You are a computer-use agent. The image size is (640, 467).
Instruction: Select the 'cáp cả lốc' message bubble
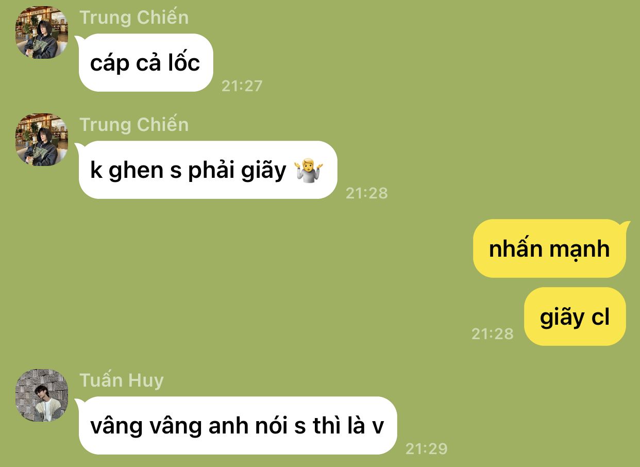(145, 63)
